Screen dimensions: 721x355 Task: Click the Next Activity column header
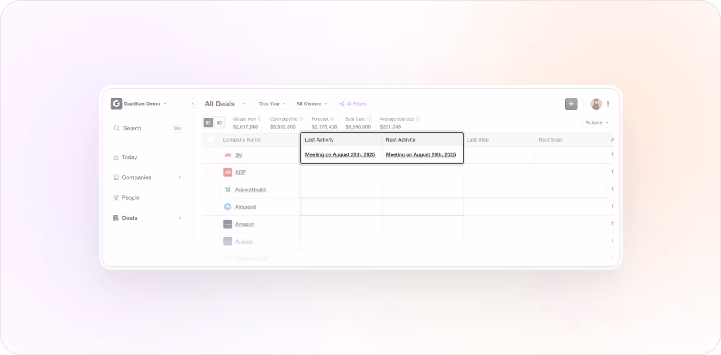point(400,139)
